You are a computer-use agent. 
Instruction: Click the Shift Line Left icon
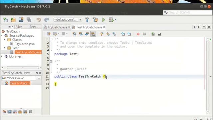(x=123, y=34)
